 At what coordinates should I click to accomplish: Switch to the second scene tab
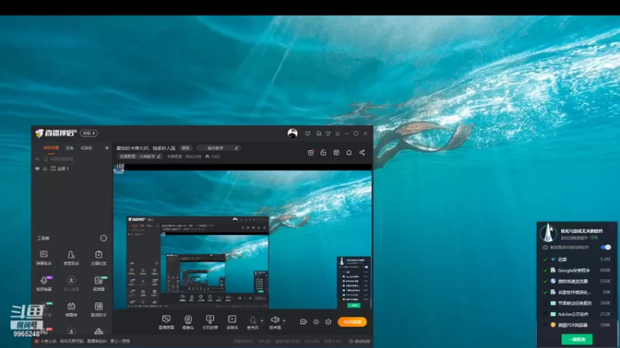tap(70, 148)
